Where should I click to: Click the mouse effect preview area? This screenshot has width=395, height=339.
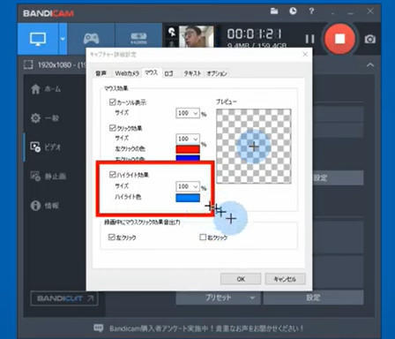[x=254, y=147]
